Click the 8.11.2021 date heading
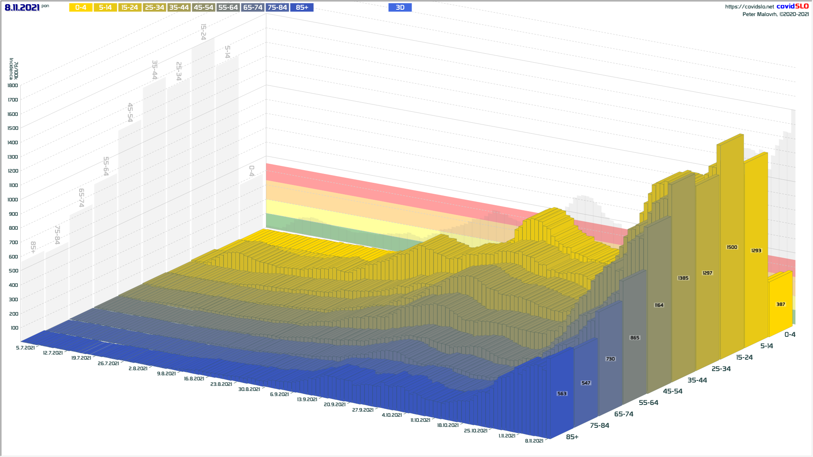 tap(22, 8)
